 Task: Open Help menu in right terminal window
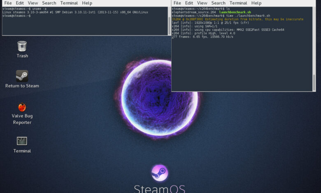pos(256,3)
